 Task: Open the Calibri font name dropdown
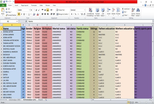29,10
